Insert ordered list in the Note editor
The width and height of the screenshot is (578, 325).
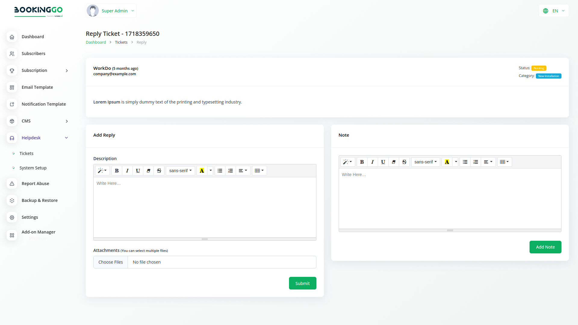[x=476, y=162]
